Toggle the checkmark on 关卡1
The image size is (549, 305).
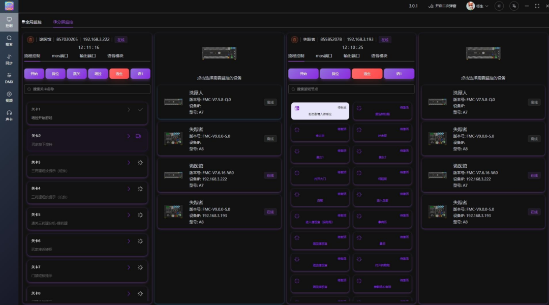point(140,110)
